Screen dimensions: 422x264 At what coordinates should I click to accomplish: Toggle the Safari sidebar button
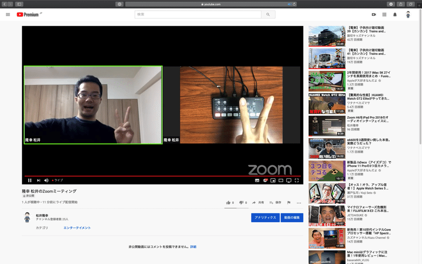point(19,4)
